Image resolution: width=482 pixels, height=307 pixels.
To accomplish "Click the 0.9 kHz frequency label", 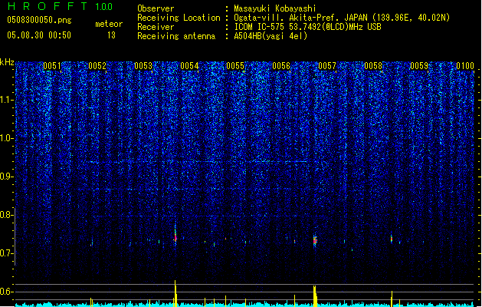I will pos(7,177).
